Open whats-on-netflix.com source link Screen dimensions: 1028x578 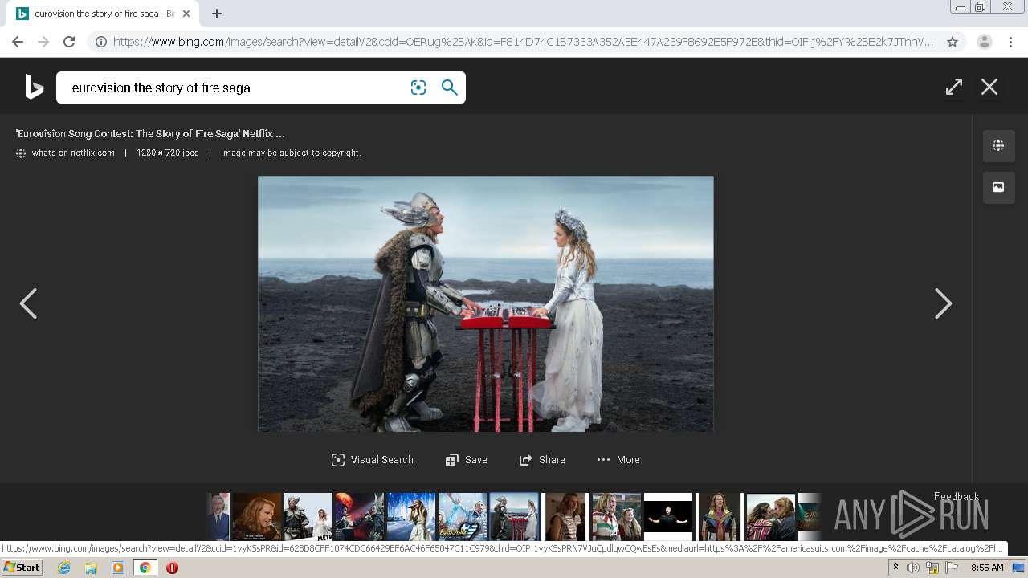tap(73, 153)
